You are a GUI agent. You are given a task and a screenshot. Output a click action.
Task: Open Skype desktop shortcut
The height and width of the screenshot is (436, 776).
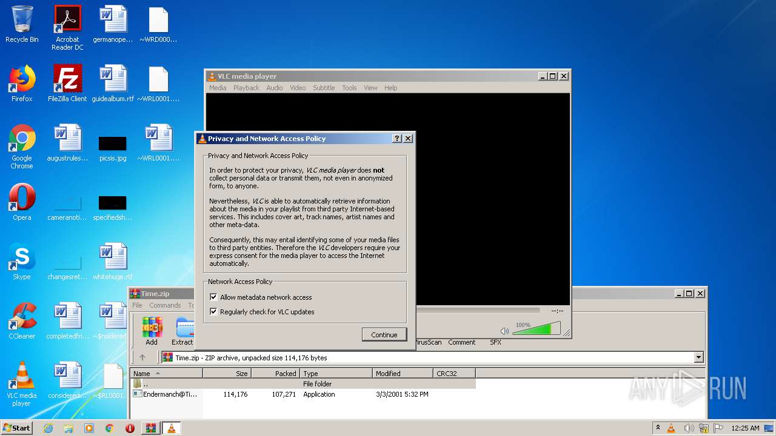22,262
